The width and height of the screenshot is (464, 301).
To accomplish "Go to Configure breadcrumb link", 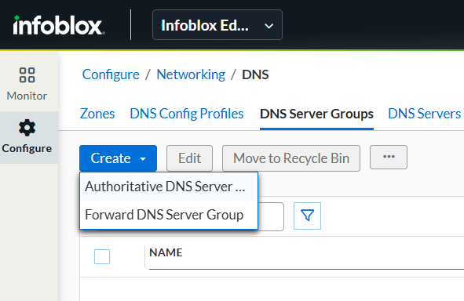I will pyautogui.click(x=111, y=74).
